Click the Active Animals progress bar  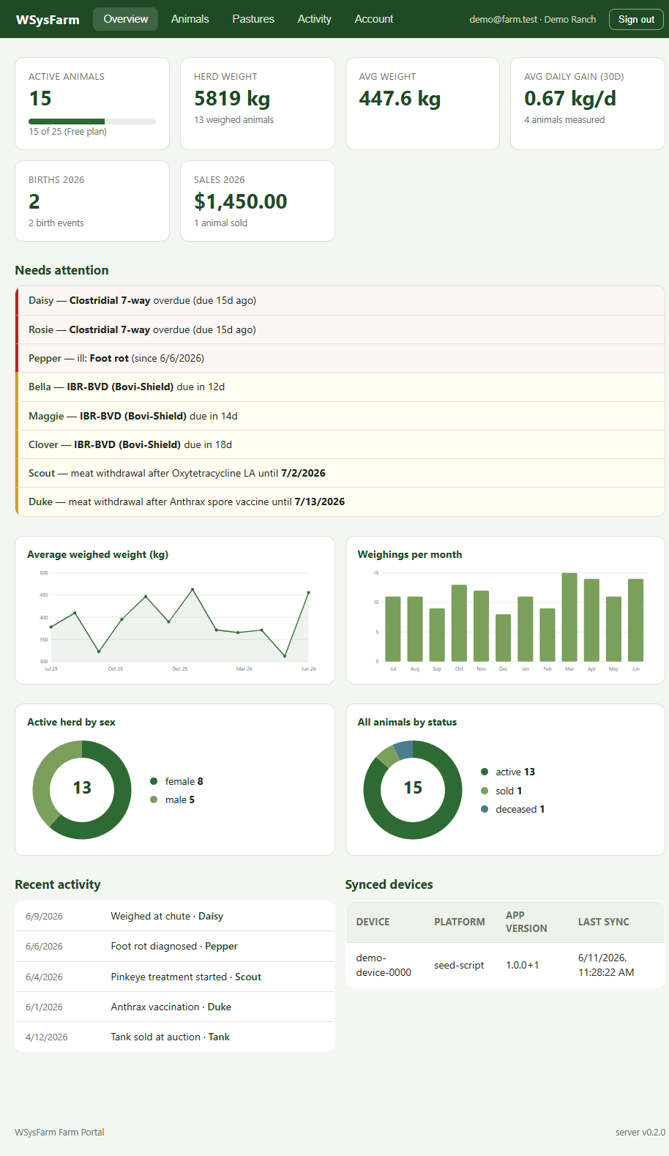[92, 122]
